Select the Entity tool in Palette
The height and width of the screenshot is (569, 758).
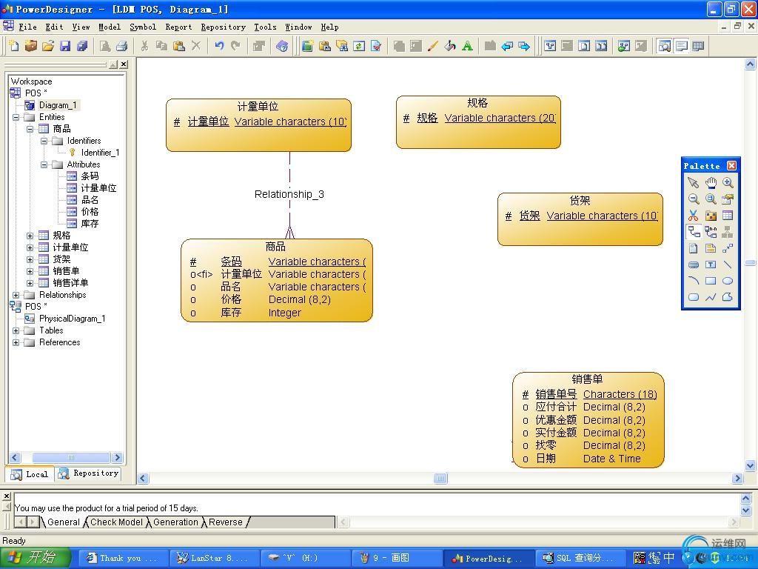point(728,216)
